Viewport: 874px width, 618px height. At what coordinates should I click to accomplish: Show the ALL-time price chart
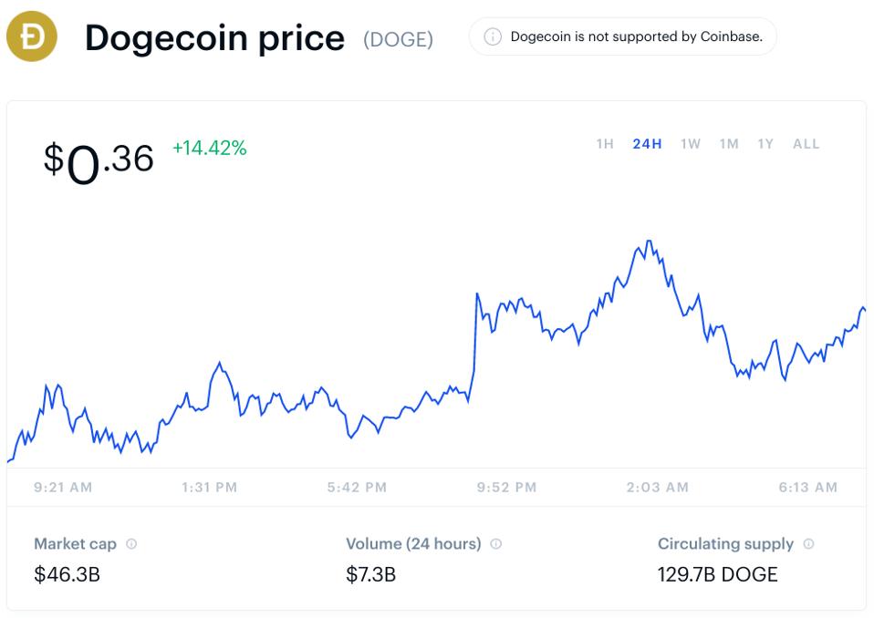[805, 144]
